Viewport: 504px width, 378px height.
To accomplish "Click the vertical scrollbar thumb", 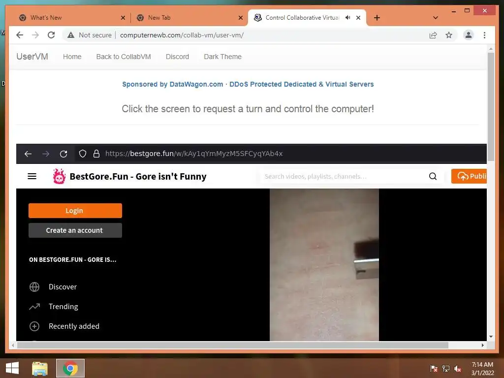I will click(491, 106).
